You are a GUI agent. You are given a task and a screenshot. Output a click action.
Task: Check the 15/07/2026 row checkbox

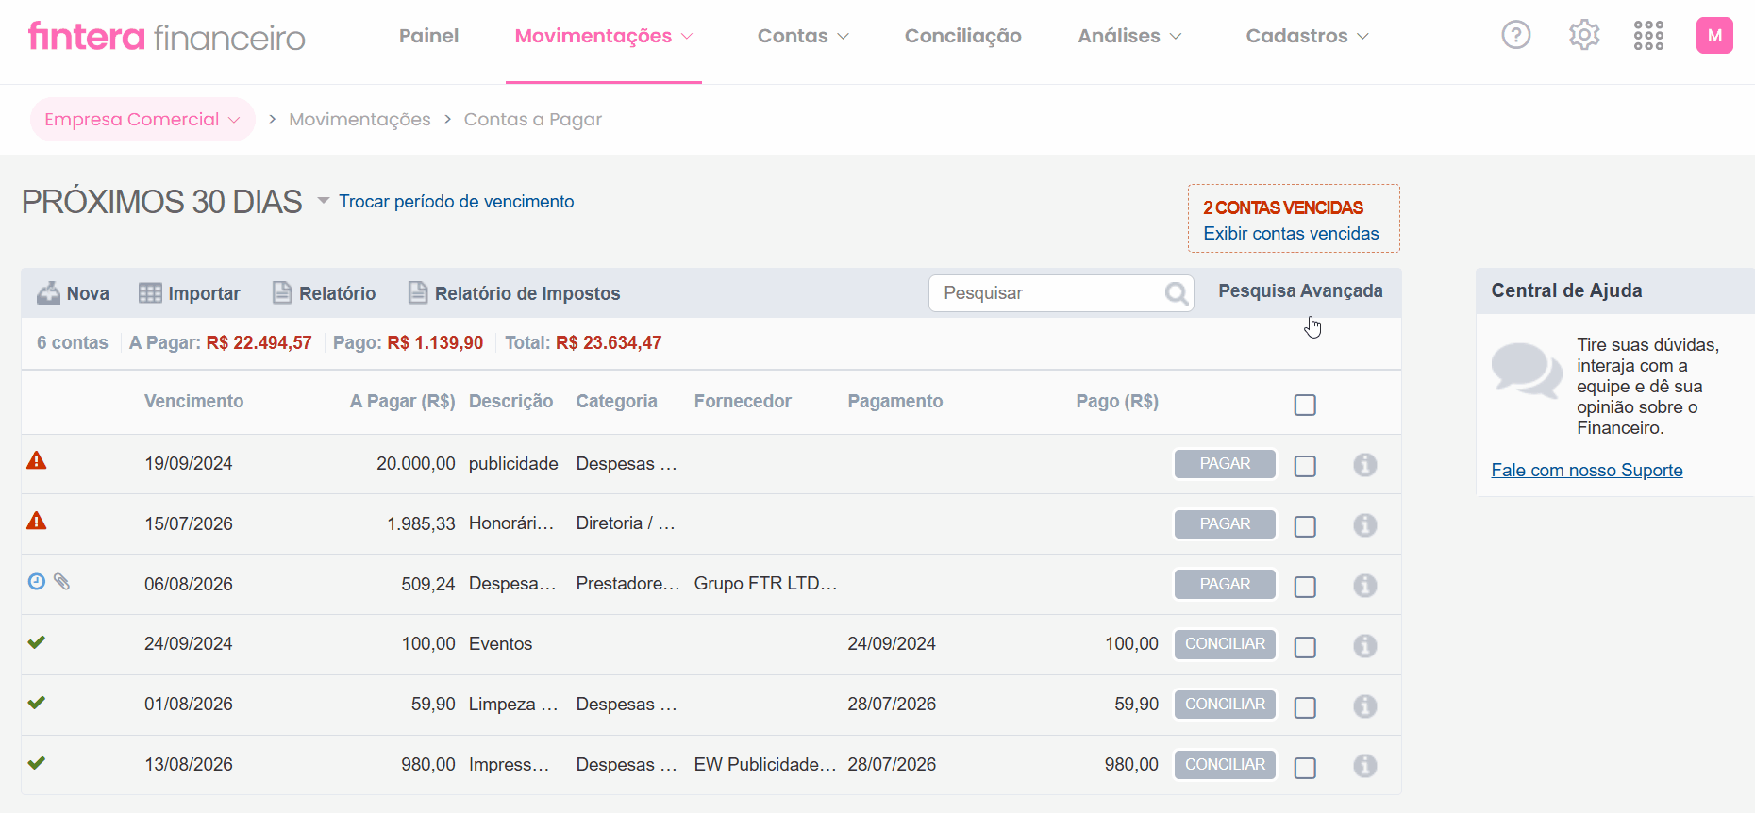pos(1305,526)
